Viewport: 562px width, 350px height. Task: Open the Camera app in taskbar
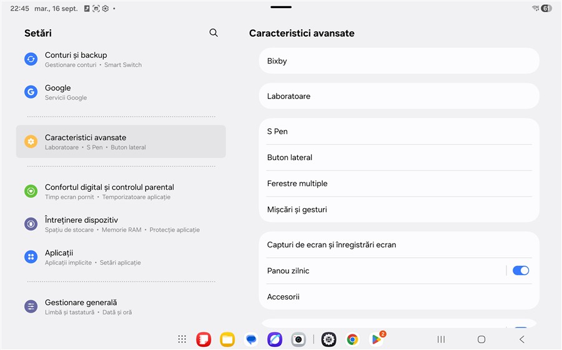[x=298, y=339]
